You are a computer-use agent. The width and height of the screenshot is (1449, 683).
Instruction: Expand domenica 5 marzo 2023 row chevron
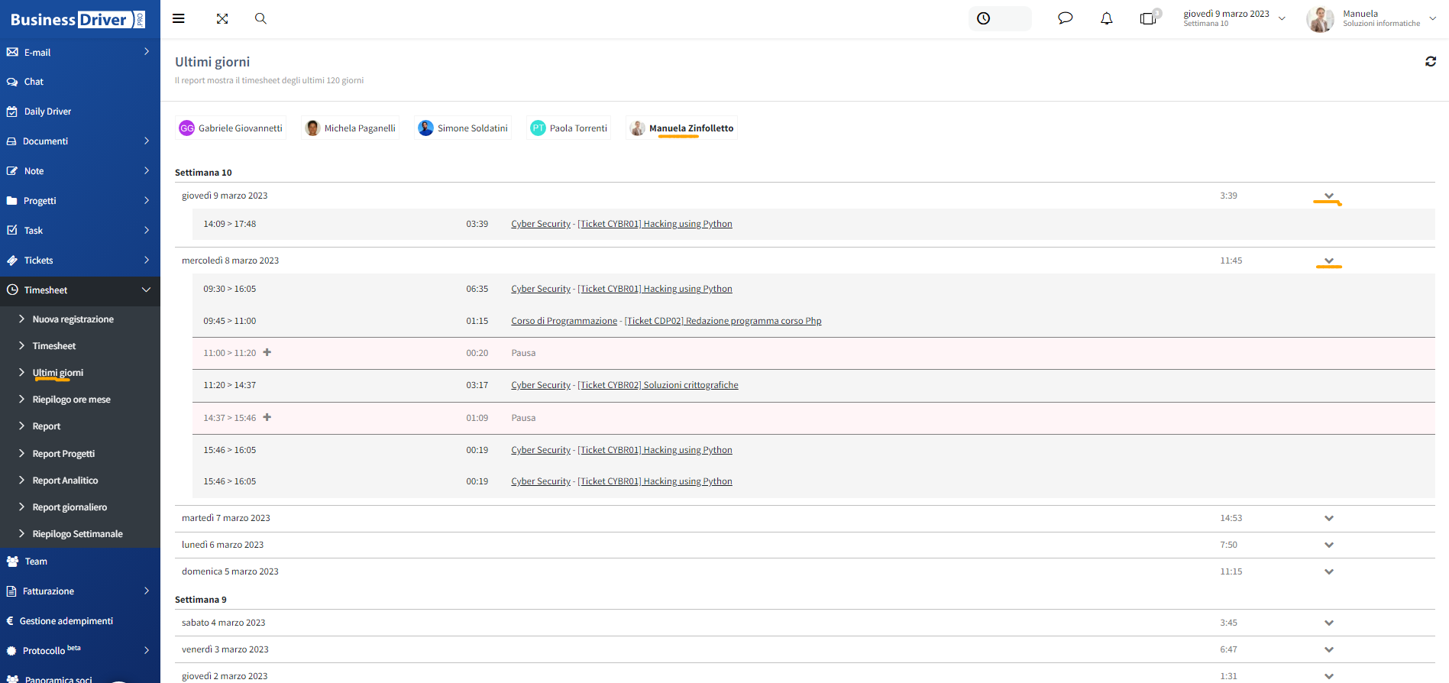pos(1329,571)
